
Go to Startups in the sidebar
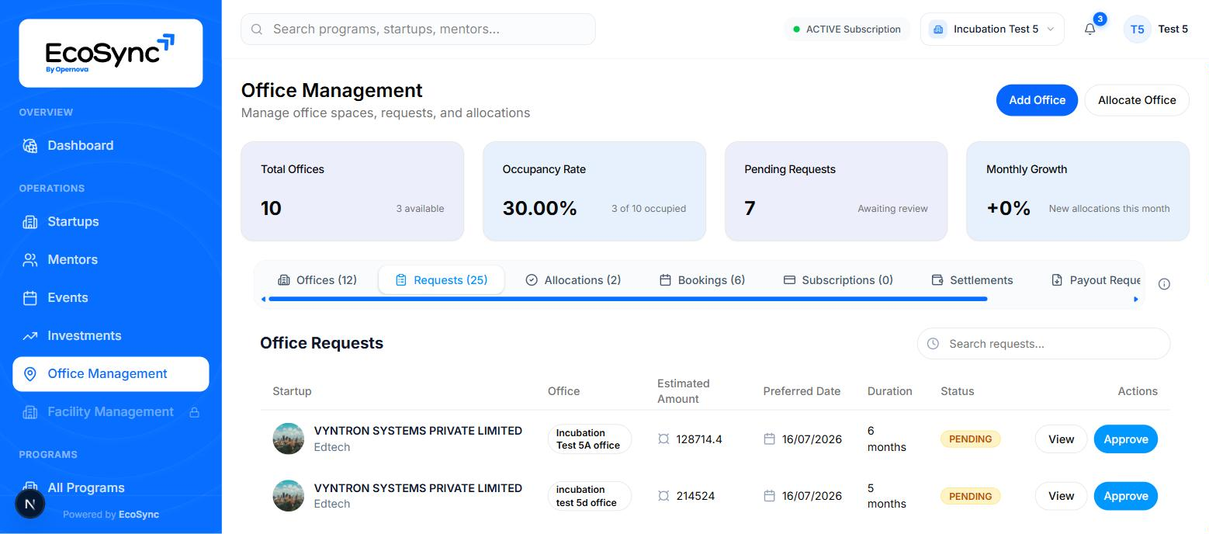[110, 221]
